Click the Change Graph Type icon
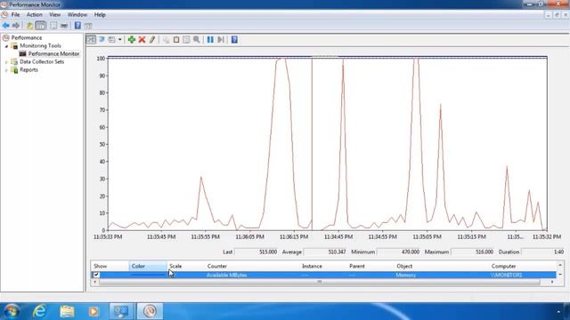 point(112,39)
